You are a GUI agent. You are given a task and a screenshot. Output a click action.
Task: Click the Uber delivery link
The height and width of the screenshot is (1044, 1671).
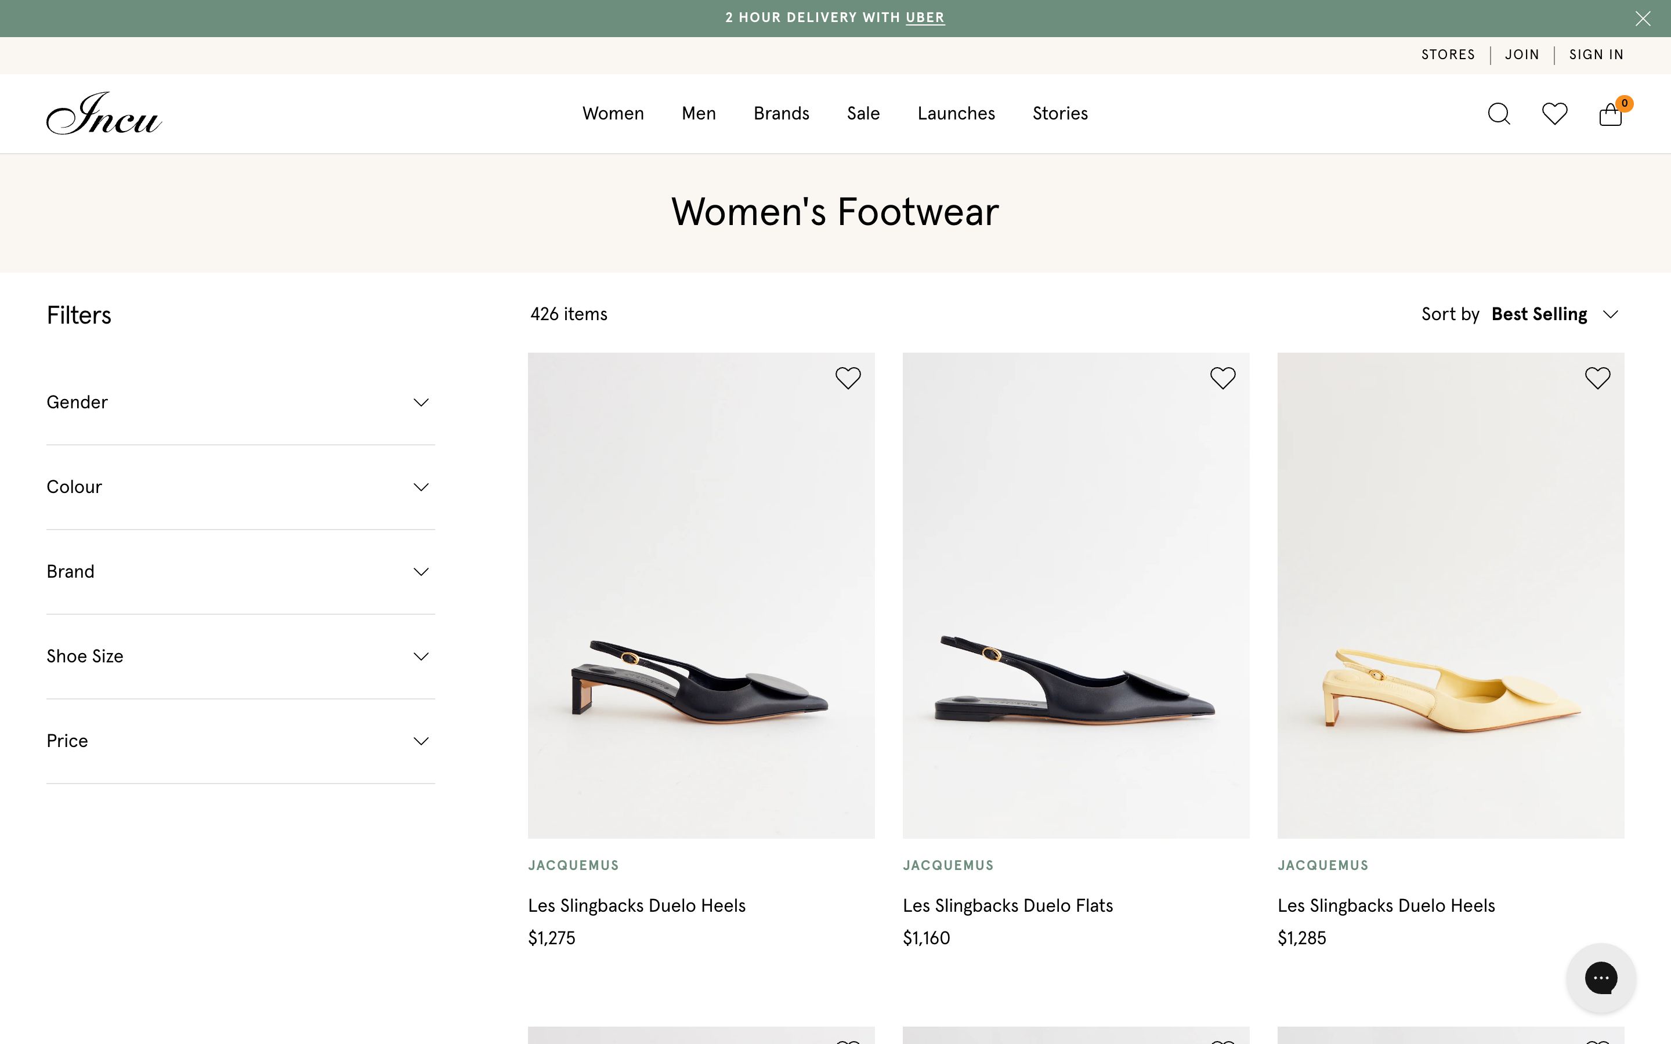[x=925, y=18]
